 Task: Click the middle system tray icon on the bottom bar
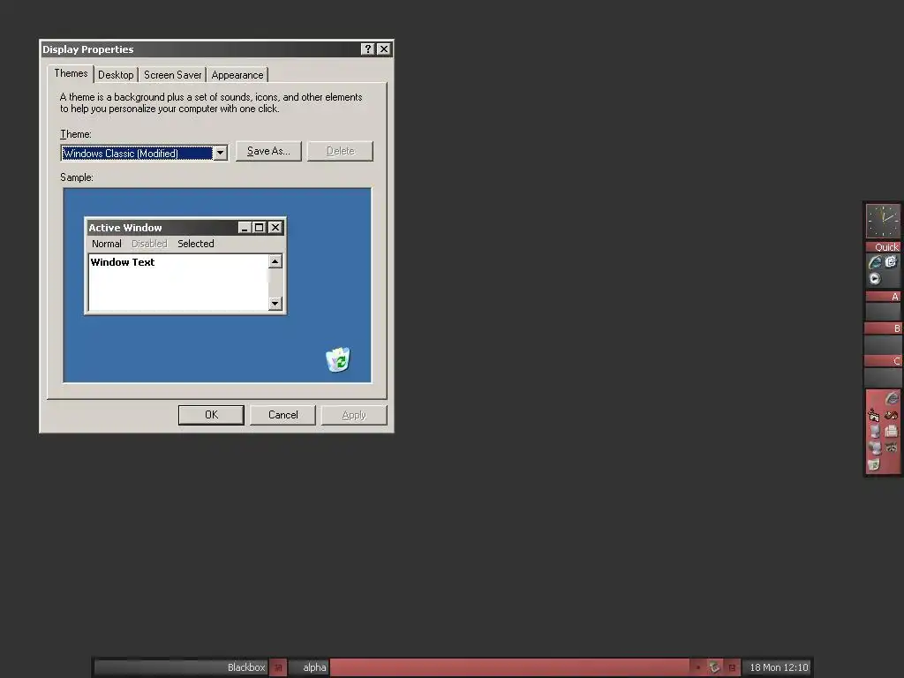[714, 667]
